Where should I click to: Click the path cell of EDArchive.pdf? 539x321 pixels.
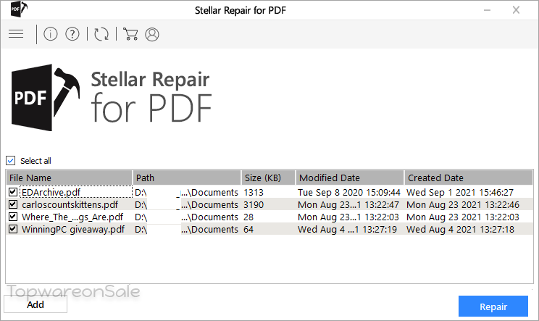[186, 192]
